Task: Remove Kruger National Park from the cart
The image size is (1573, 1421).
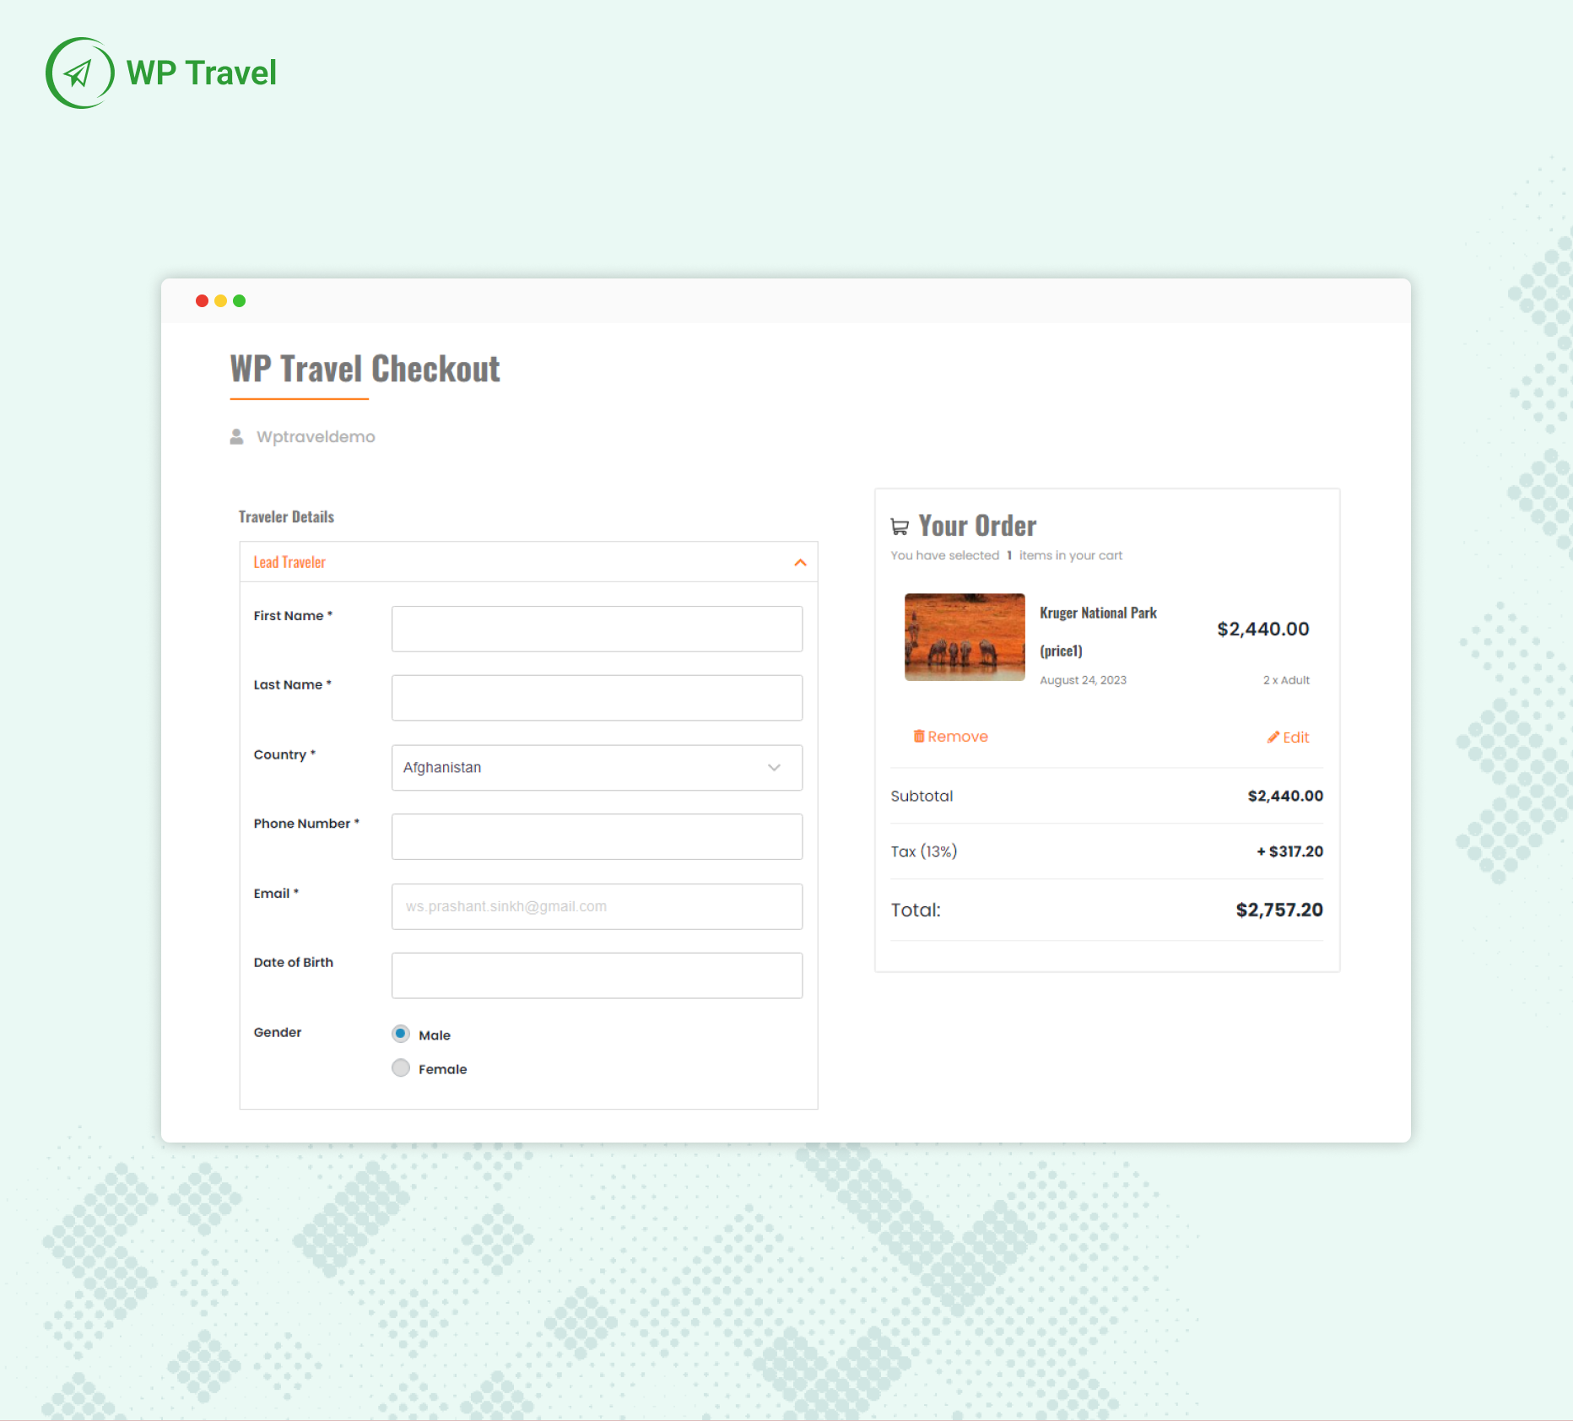Action: [x=950, y=736]
